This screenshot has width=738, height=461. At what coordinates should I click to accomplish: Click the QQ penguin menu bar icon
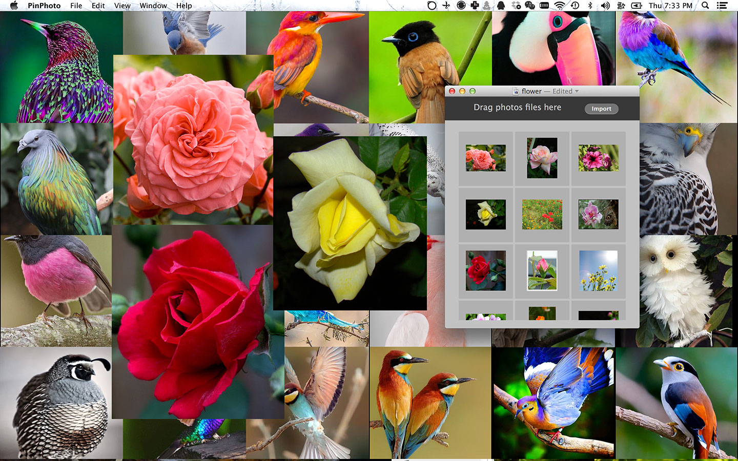tap(500, 5)
